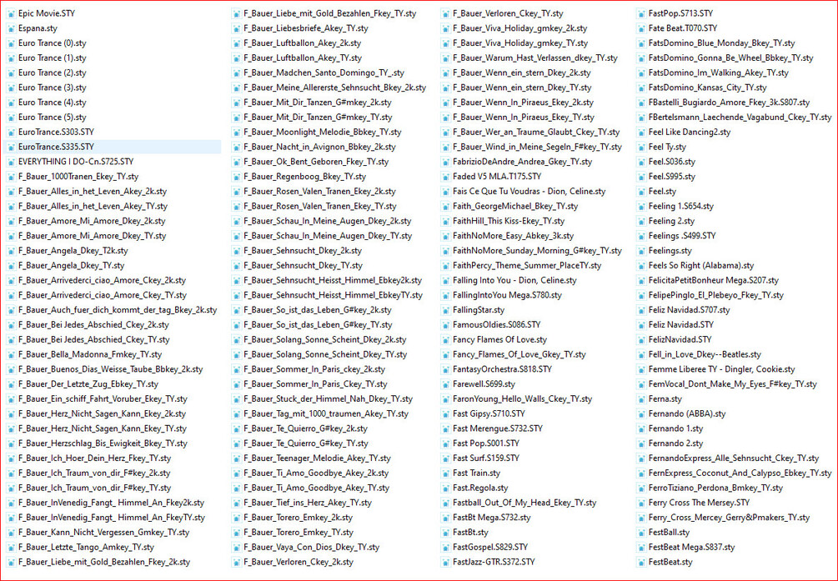Viewport: 838px width, 581px height.
Task: Select Faith_GeorgeMichael_Bkey_TY.sty
Action: click(515, 207)
